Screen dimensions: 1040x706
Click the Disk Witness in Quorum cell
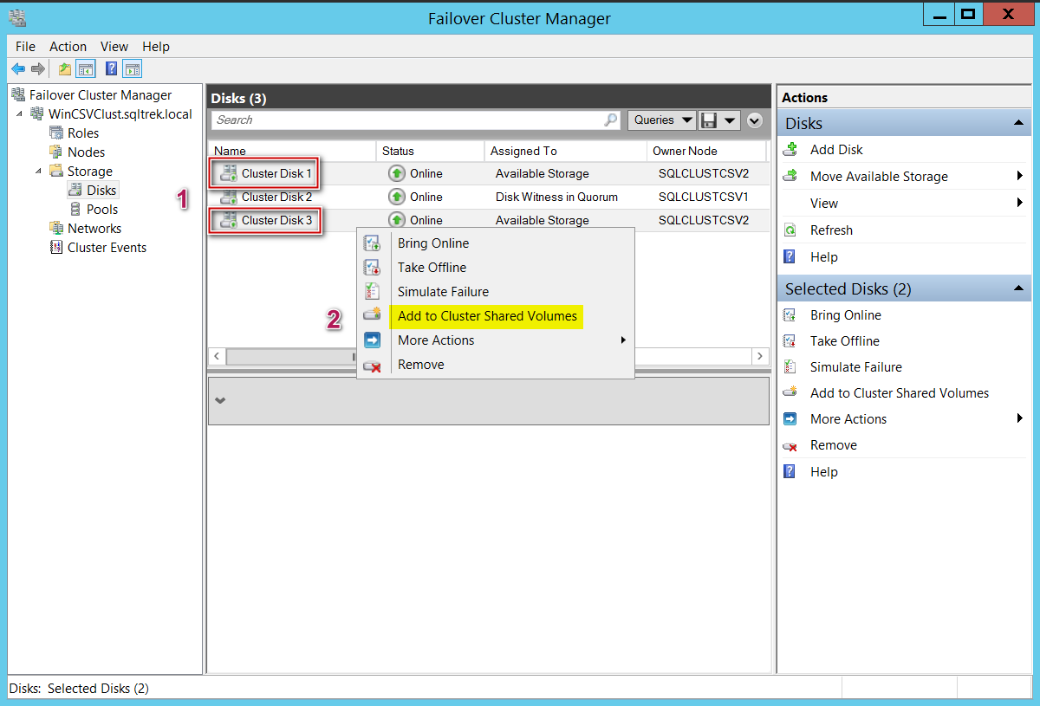tap(556, 197)
